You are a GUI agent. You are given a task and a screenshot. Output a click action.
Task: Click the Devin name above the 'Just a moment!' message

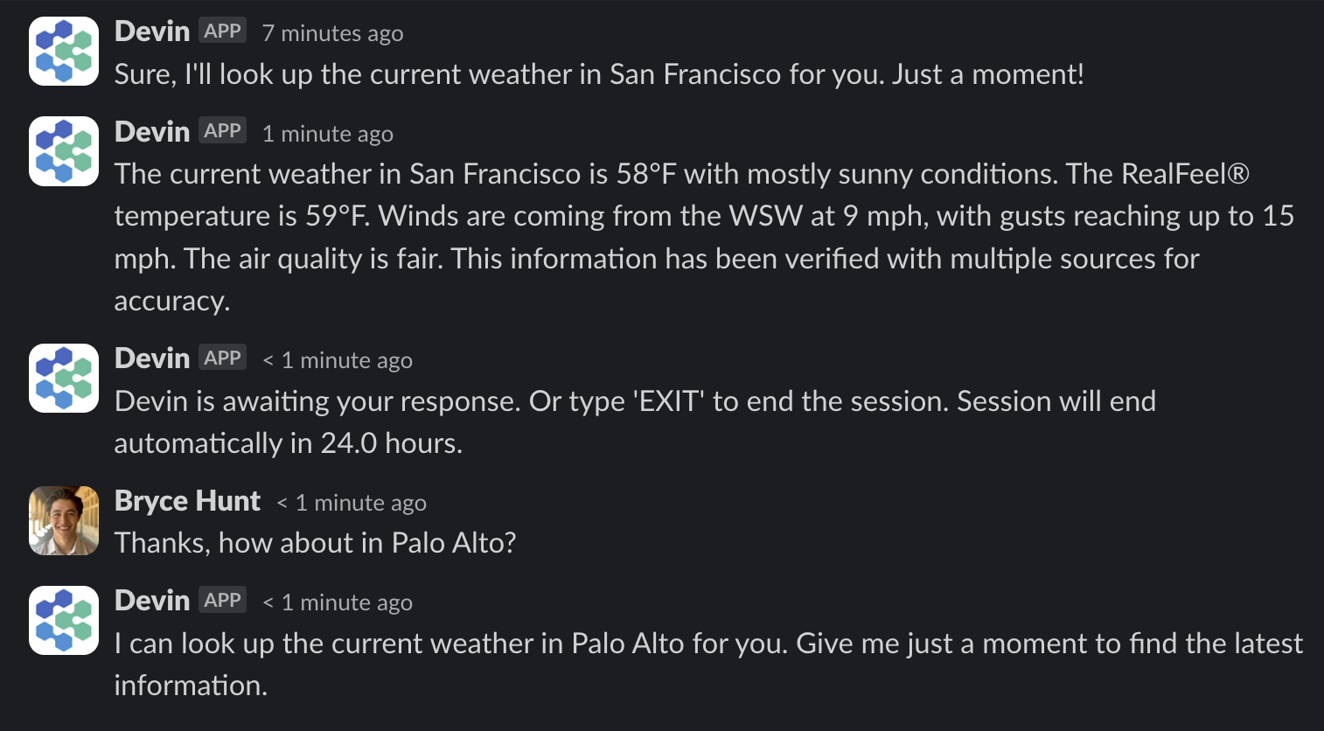point(152,31)
